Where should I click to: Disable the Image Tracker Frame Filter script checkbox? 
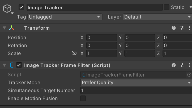(x=19, y=65)
